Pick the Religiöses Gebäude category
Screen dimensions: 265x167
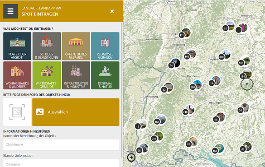coord(105,46)
